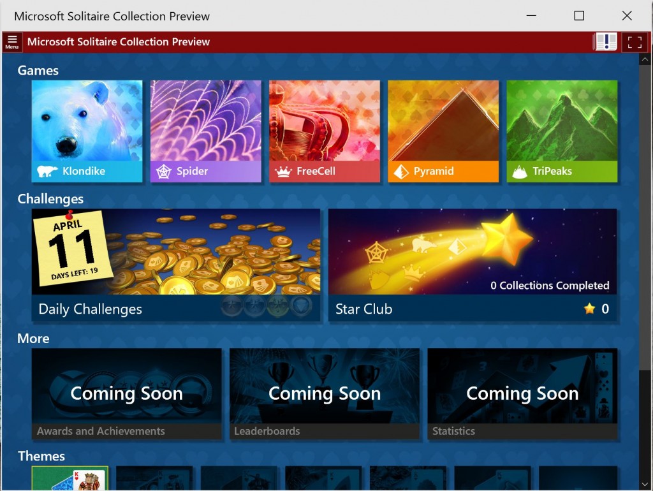Click the Challenges section heading
Screen dimensions: 653x491
tap(50, 199)
